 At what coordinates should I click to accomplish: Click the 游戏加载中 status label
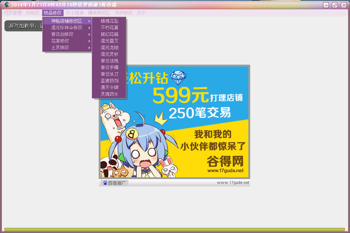pyautogui.click(x=24, y=26)
